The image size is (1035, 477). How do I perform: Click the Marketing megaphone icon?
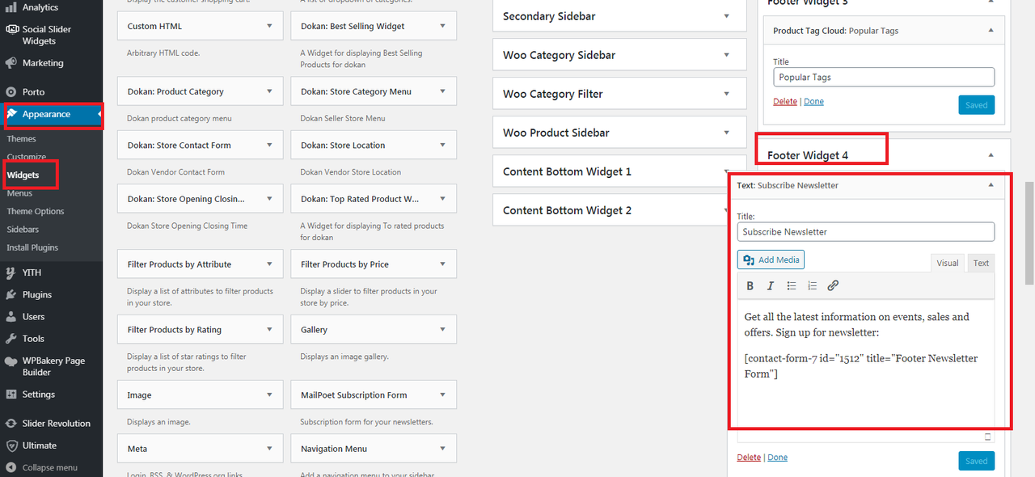tap(11, 63)
